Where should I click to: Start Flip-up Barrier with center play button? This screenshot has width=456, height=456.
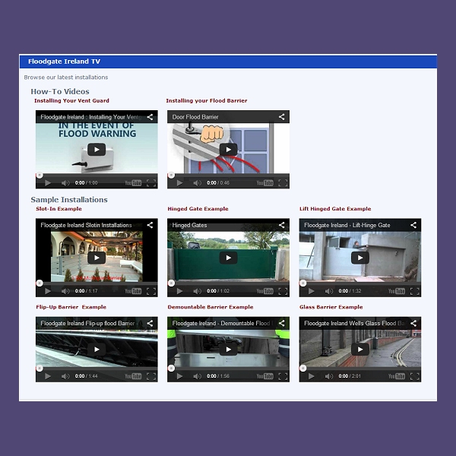click(97, 350)
